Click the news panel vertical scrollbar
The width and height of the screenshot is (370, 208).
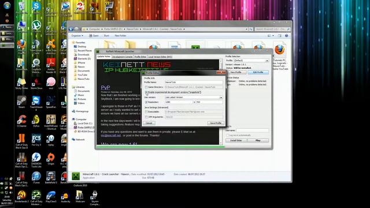click(221, 102)
